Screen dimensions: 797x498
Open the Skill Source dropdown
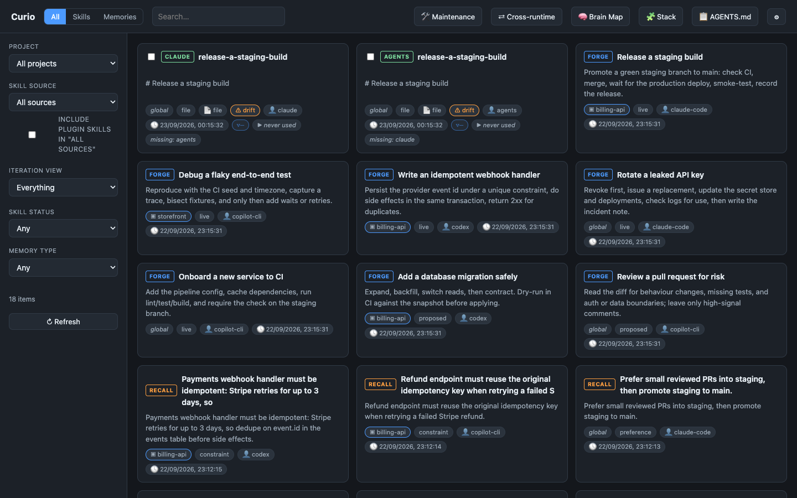point(63,102)
